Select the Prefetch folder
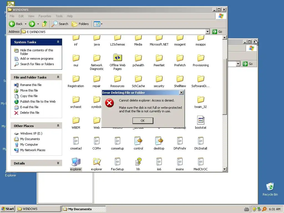 (180, 60)
